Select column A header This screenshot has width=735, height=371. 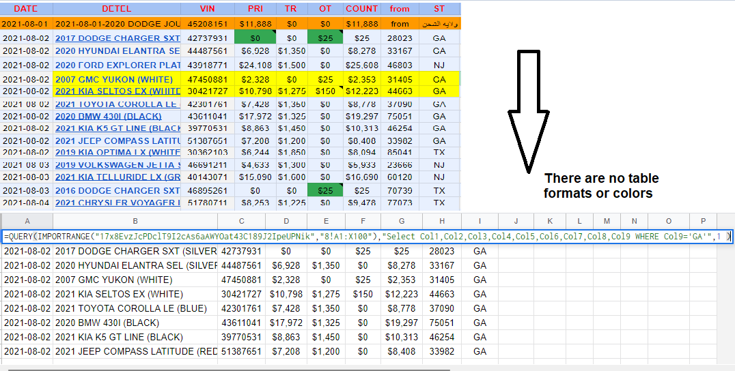pos(27,221)
